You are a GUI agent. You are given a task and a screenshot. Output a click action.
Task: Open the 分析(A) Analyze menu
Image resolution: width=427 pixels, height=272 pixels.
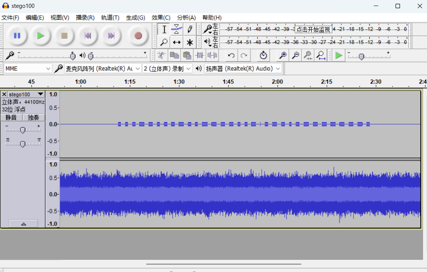(186, 18)
